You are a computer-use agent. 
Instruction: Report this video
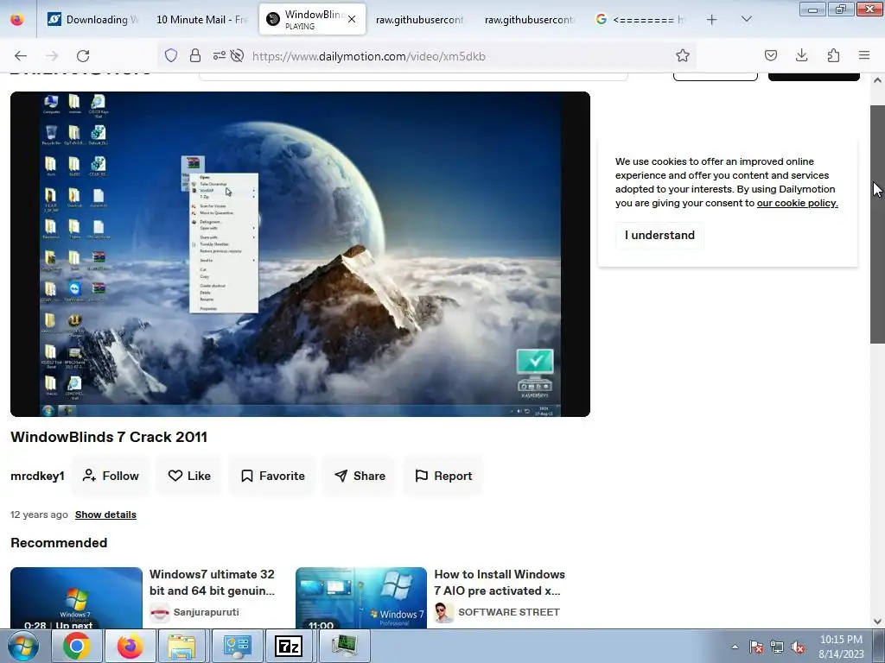coord(443,476)
